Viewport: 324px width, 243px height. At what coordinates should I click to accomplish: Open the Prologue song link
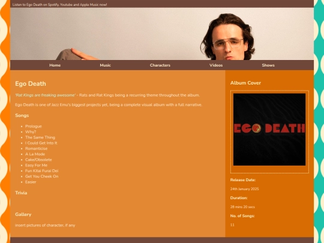[34, 126]
